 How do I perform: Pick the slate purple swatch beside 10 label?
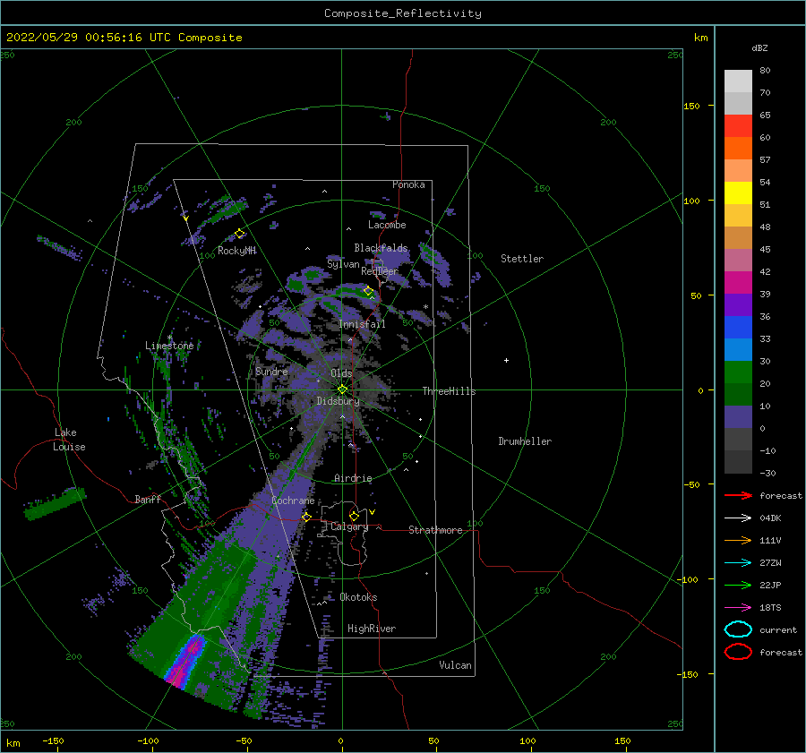pyautogui.click(x=738, y=417)
